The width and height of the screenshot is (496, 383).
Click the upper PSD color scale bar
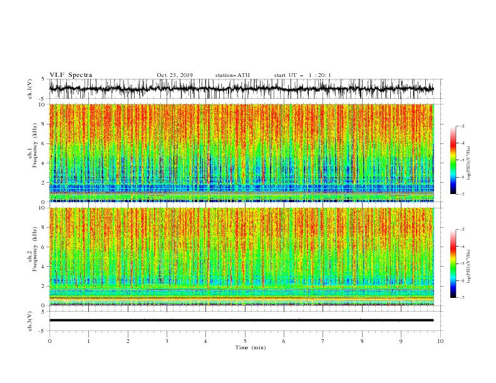click(x=453, y=160)
